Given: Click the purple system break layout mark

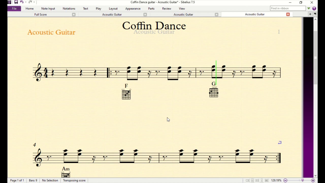Looking at the screenshot, I should coord(280,143).
